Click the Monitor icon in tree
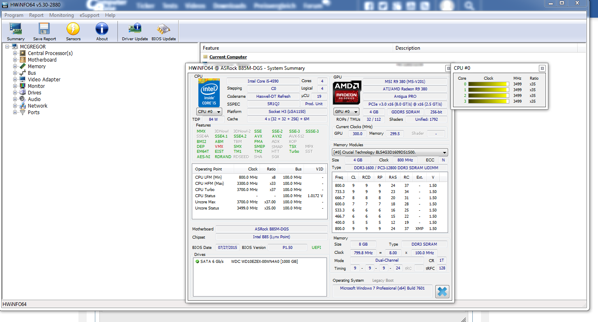The width and height of the screenshot is (598, 322). coord(23,86)
